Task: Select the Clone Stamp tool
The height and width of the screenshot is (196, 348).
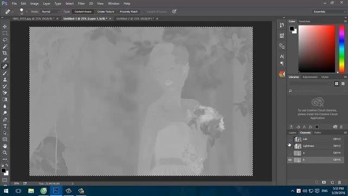Action: point(5,80)
